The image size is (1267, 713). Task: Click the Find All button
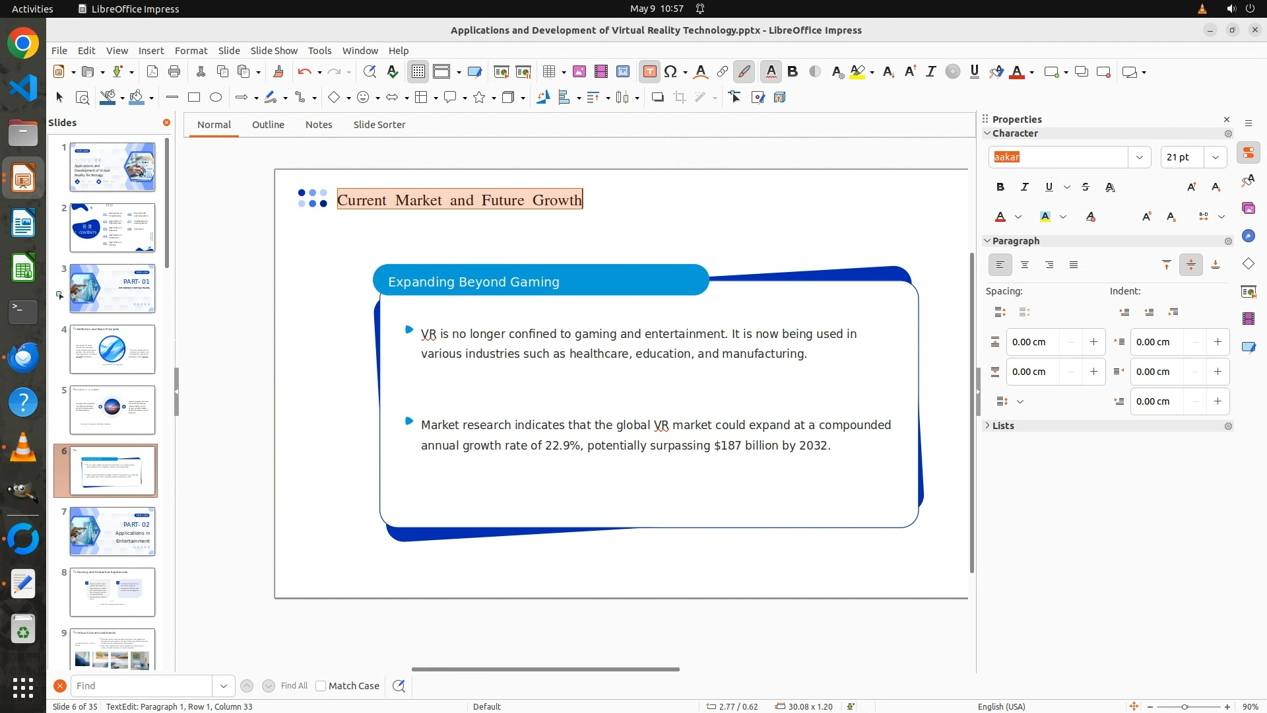click(x=294, y=686)
